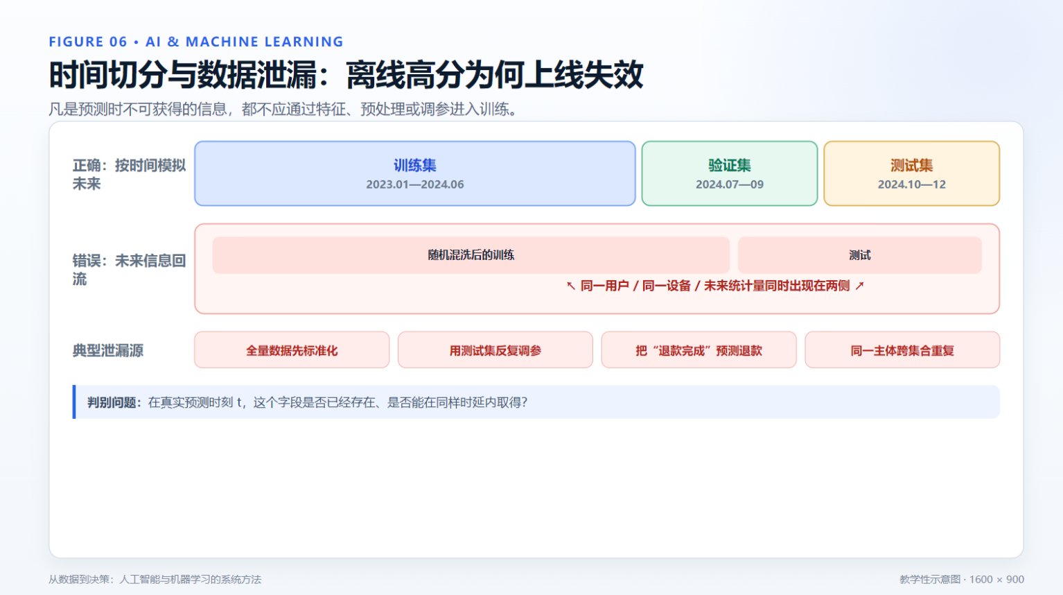Click the row label 典型泄漏源
This screenshot has height=595, width=1063.
click(x=108, y=350)
